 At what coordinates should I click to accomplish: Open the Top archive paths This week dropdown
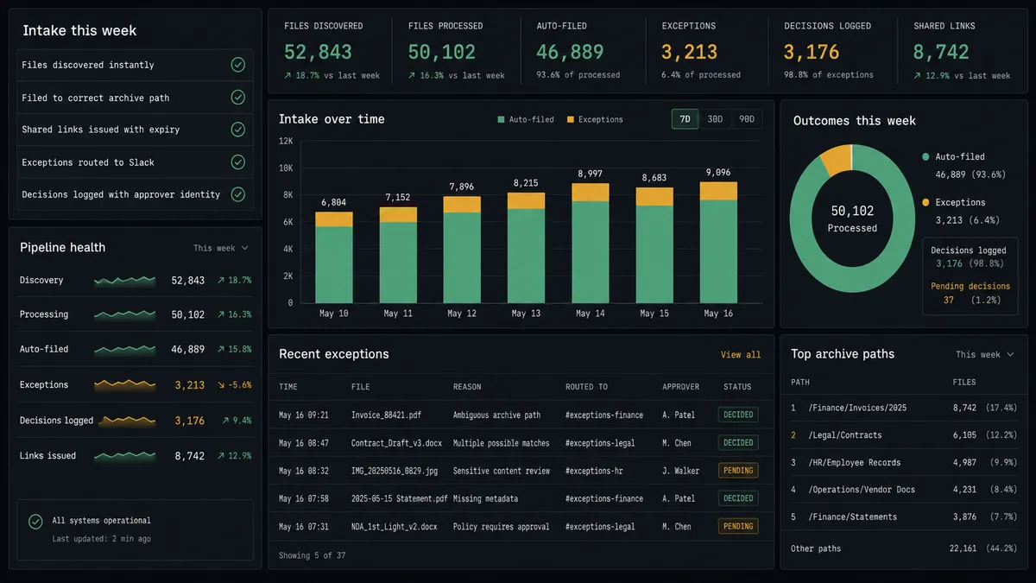tap(985, 354)
